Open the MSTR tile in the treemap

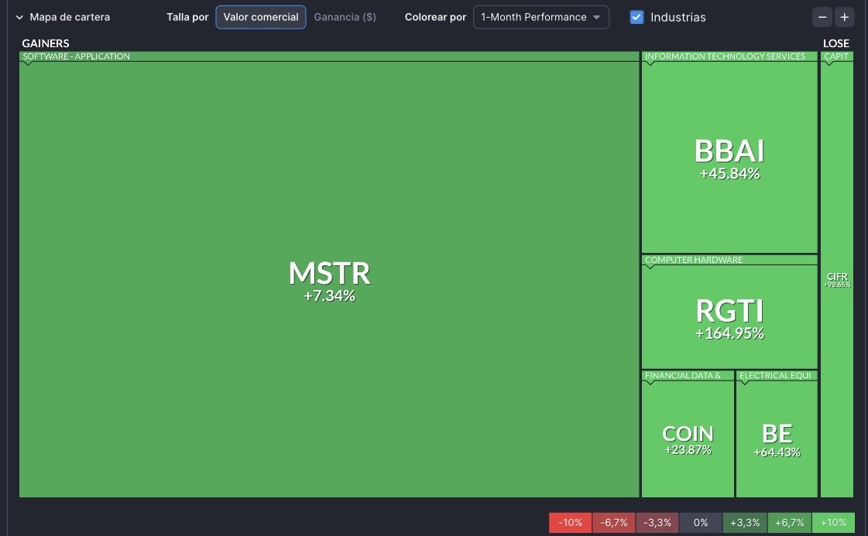point(329,279)
